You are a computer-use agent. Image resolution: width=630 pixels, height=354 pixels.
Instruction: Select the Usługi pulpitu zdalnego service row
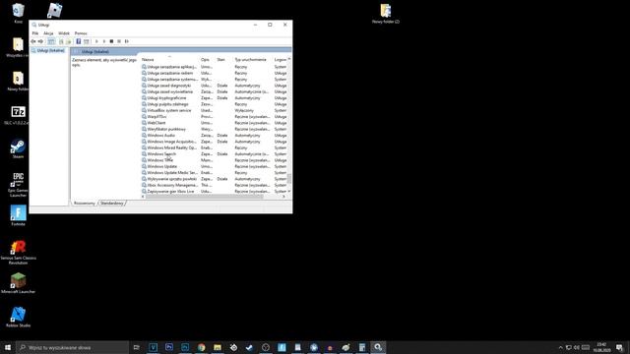click(215, 104)
